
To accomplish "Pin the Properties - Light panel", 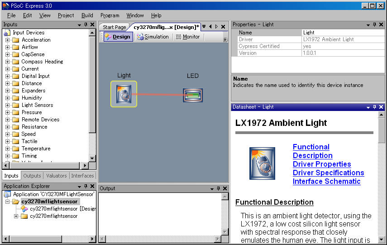I will pos(374,24).
